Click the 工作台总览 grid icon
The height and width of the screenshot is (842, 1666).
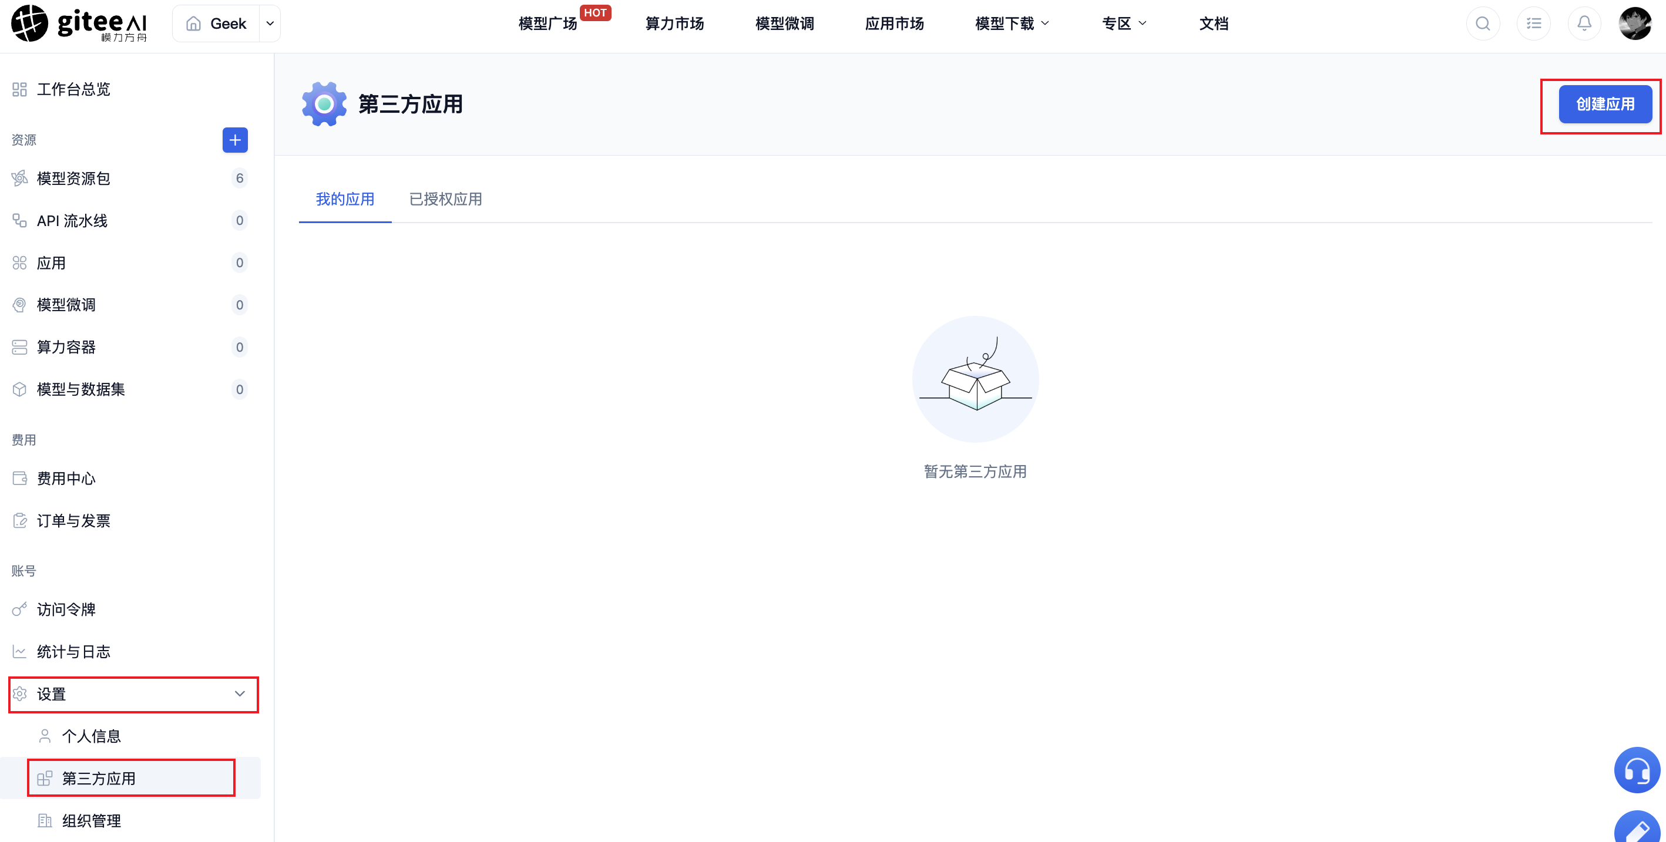[19, 89]
